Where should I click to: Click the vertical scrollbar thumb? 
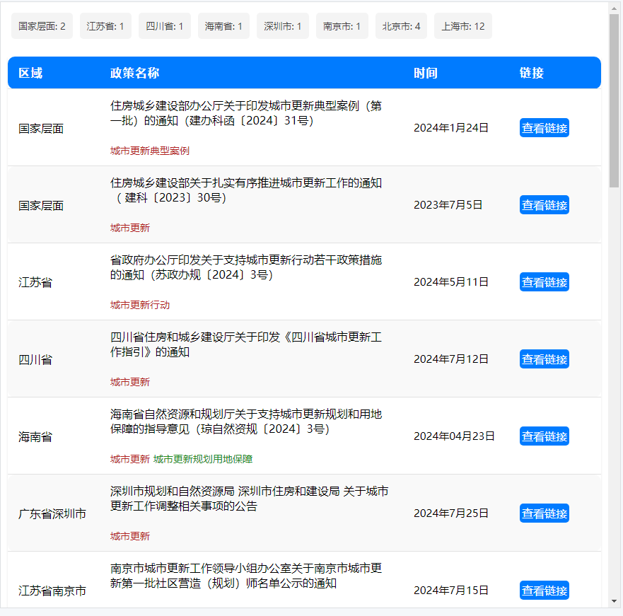(x=615, y=100)
